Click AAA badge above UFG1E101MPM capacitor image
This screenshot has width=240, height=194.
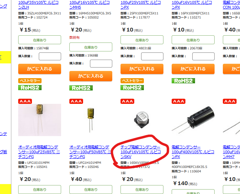(x=25, y=101)
